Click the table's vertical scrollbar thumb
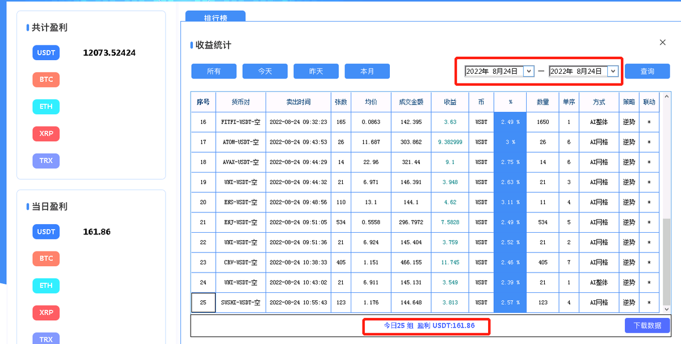Image resolution: width=681 pixels, height=344 pixels. tap(667, 261)
